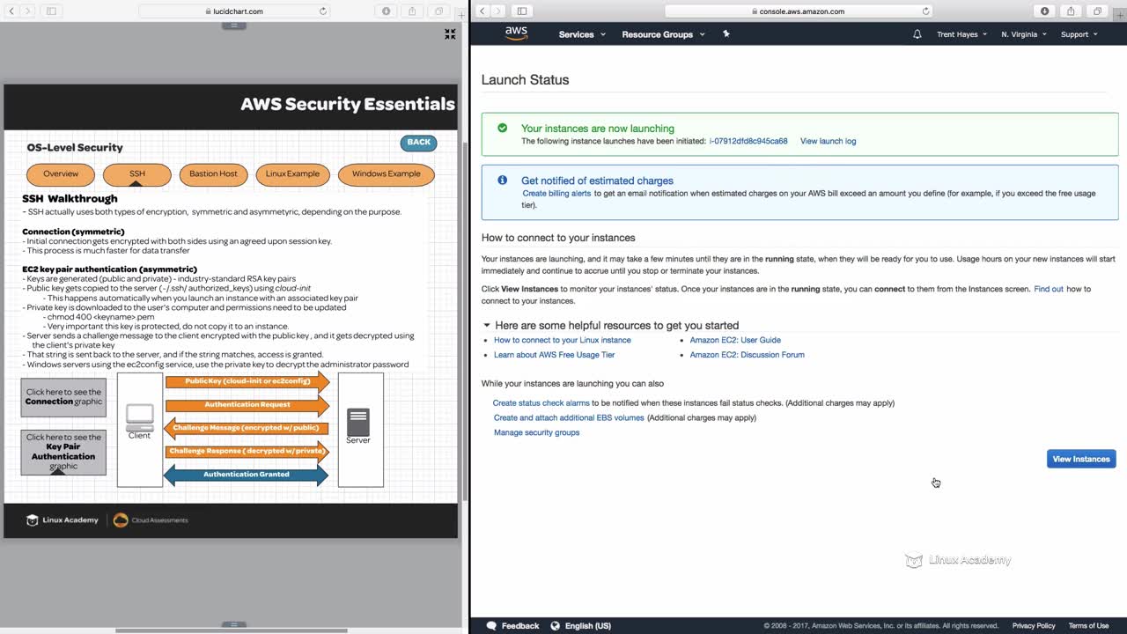Image resolution: width=1127 pixels, height=634 pixels.
Task: Go forward in the AWS console Safari window
Action: [x=498, y=11]
